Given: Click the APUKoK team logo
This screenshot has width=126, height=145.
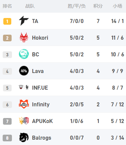Looking at the screenshot, I should click(24, 121).
